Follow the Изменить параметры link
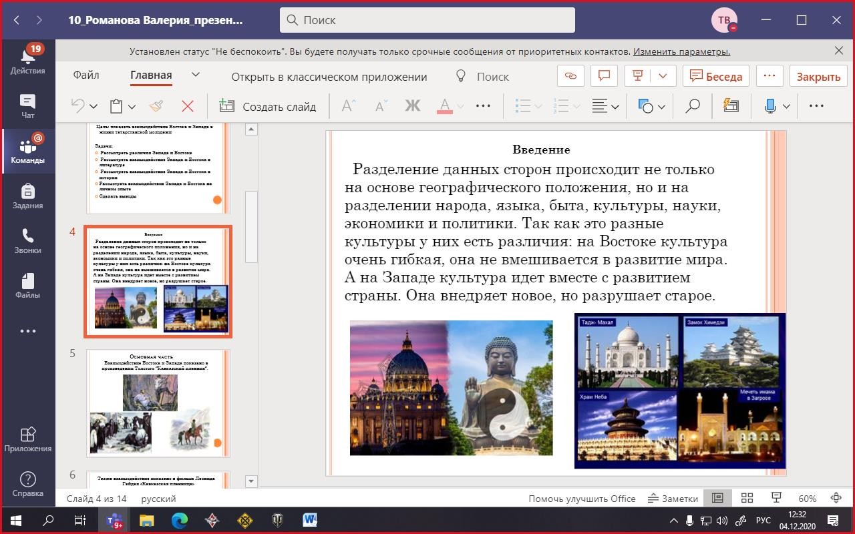 (681, 51)
